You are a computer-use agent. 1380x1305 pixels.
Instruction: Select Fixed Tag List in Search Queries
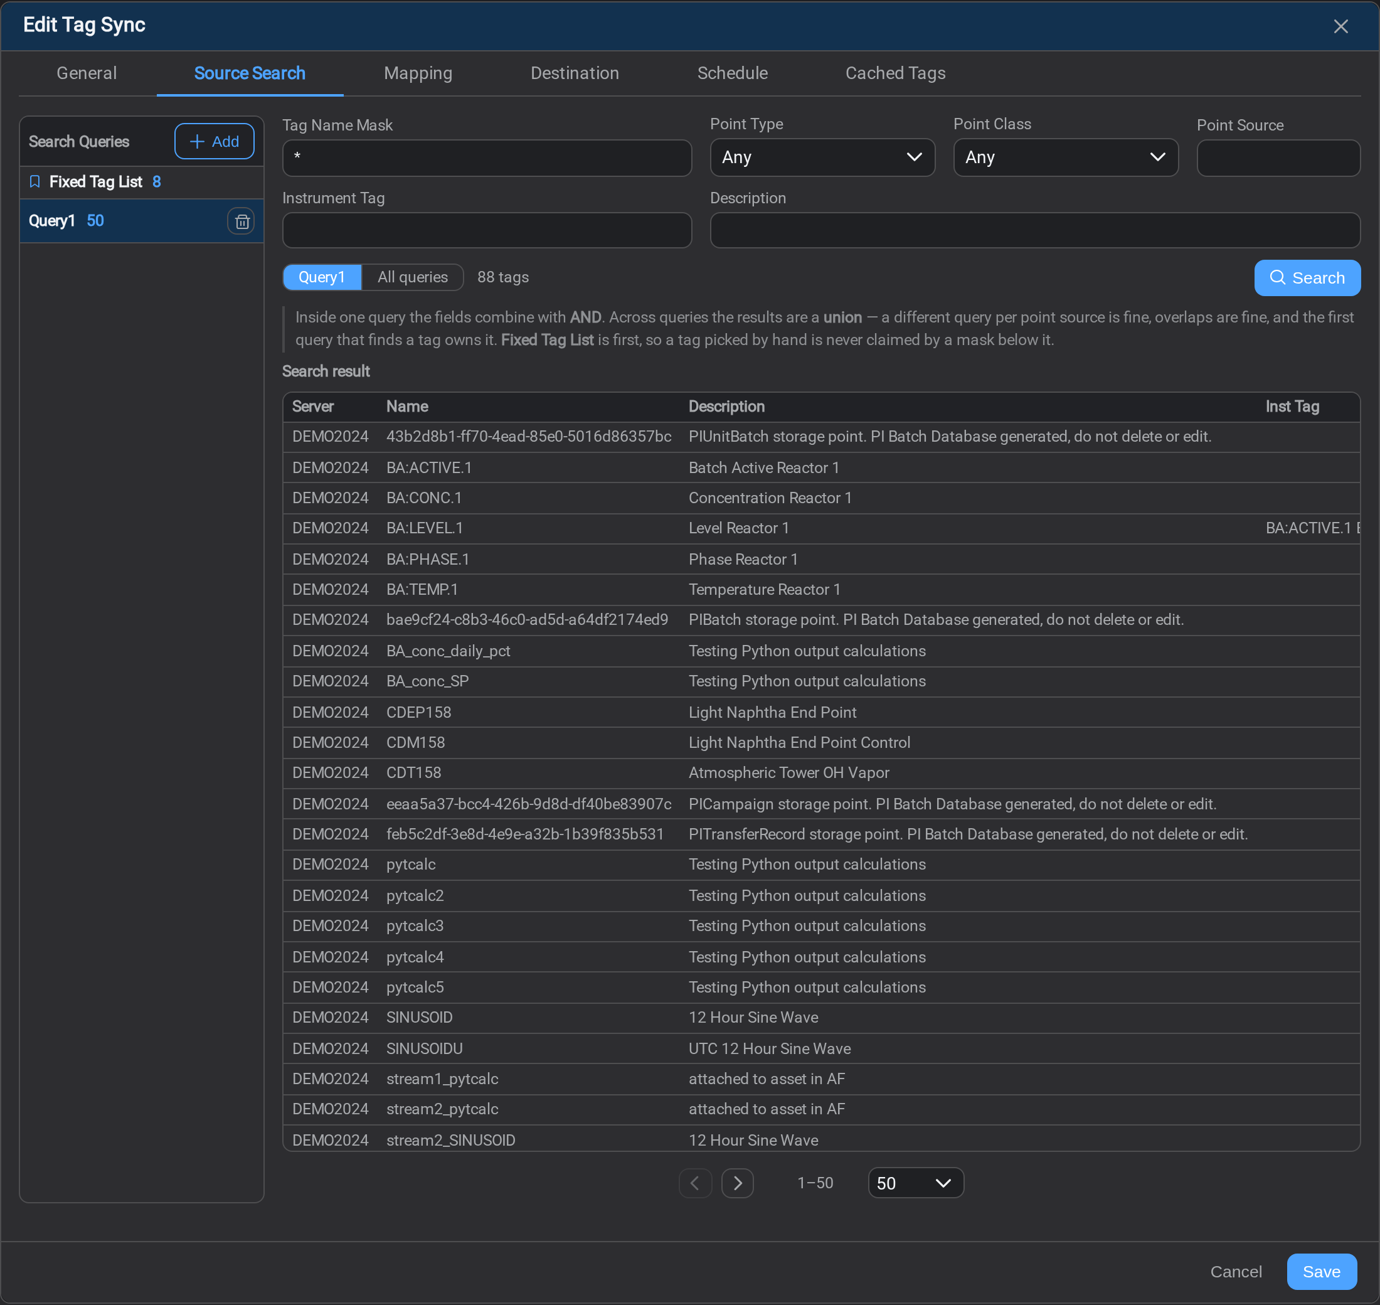click(142, 182)
